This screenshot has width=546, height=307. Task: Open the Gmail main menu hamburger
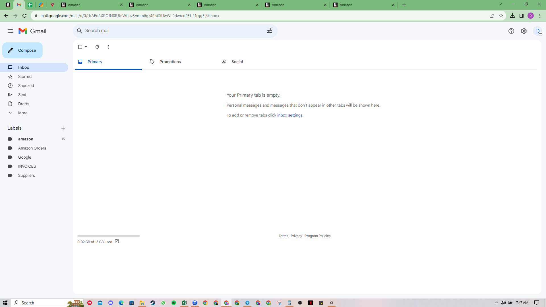(10, 31)
